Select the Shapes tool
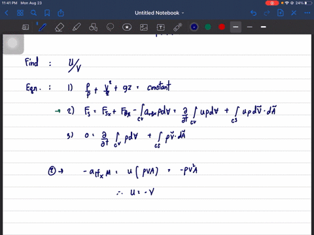The image size is (314, 235). (x=93, y=27)
